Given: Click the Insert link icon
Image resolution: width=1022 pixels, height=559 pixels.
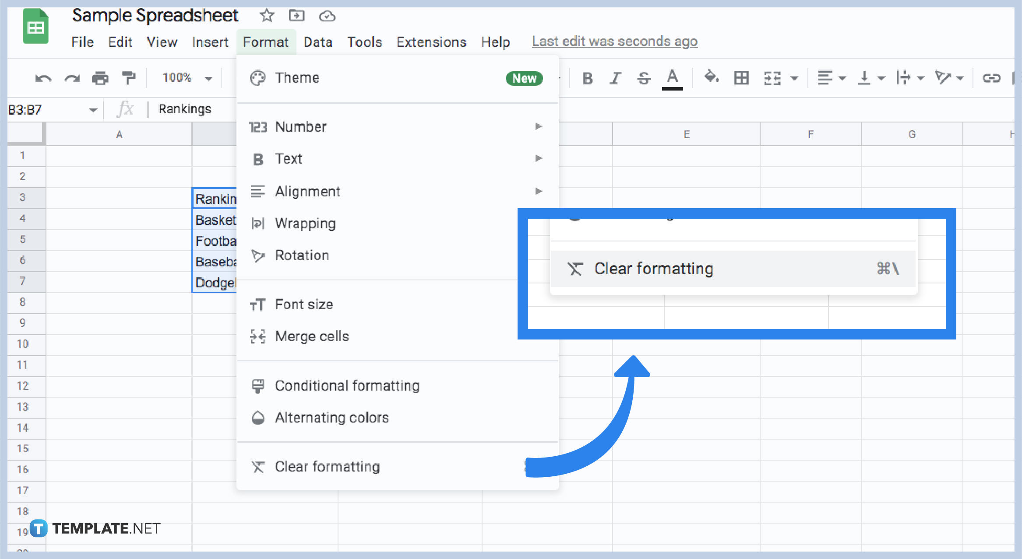Looking at the screenshot, I should [991, 77].
